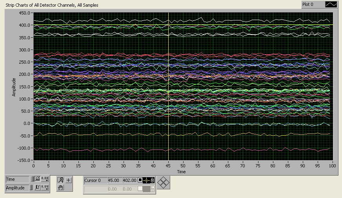Click the diamond-shaped cursor mover pad
The height and width of the screenshot is (198, 342).
tap(163, 183)
